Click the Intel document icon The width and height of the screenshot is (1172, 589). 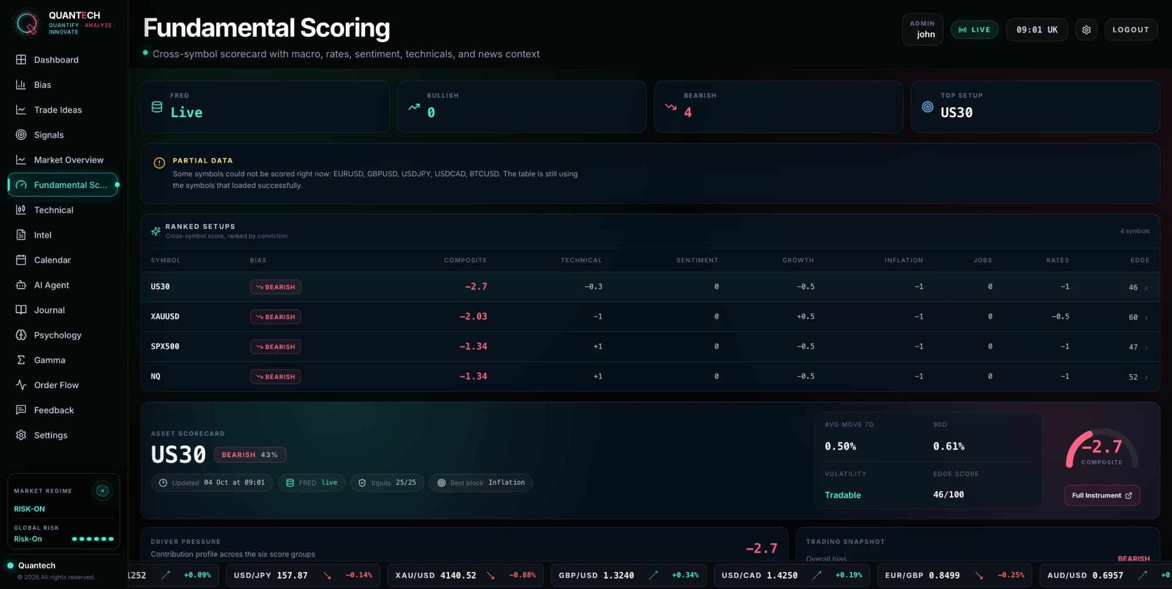[21, 235]
